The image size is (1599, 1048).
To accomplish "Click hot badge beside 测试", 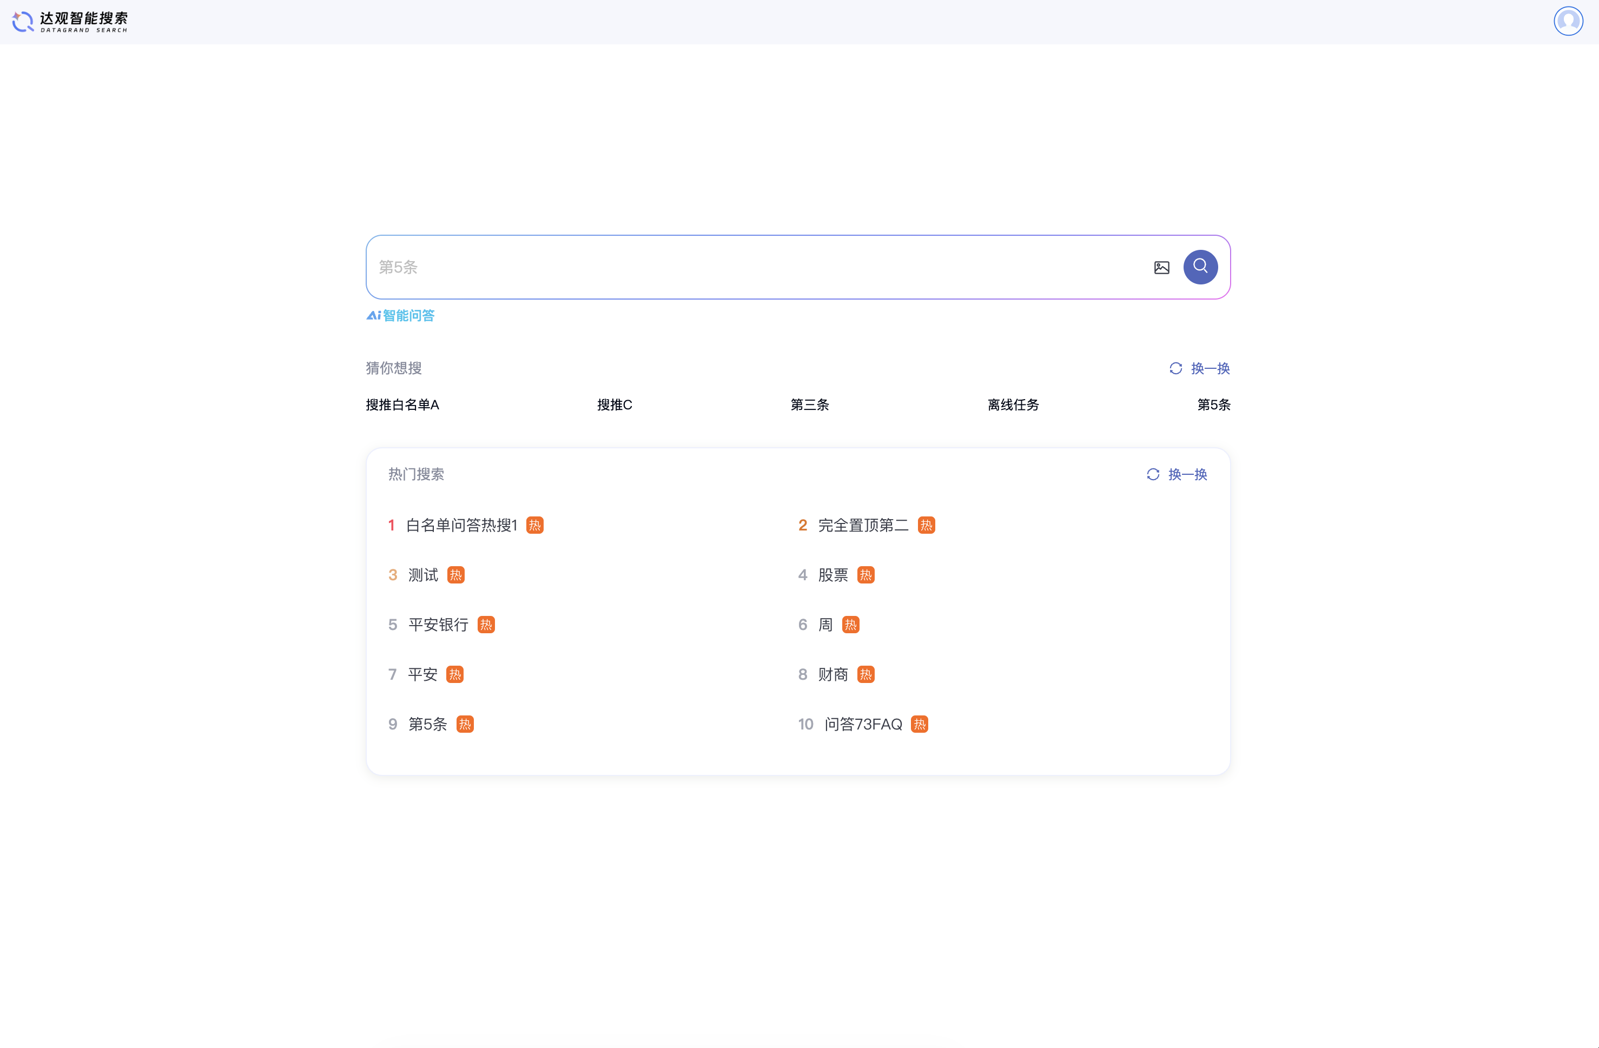I will click(456, 575).
